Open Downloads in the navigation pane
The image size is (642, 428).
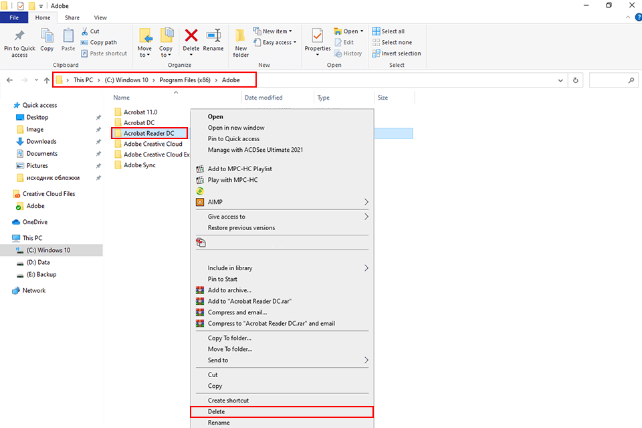(x=41, y=141)
